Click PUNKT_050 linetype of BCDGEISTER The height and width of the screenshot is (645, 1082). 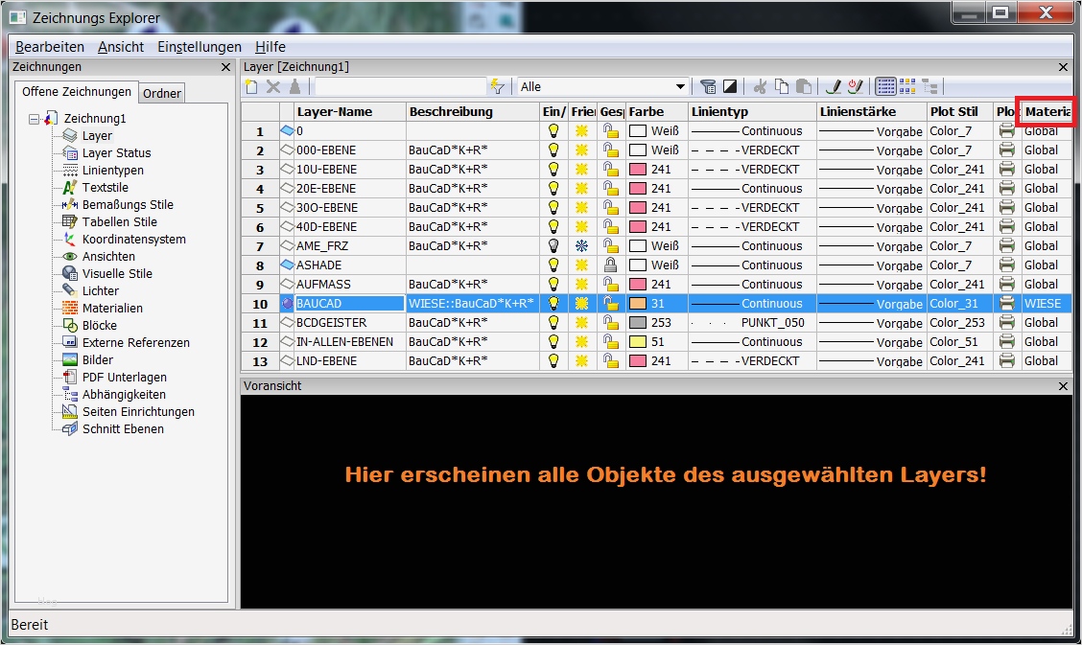pyautogui.click(x=773, y=322)
